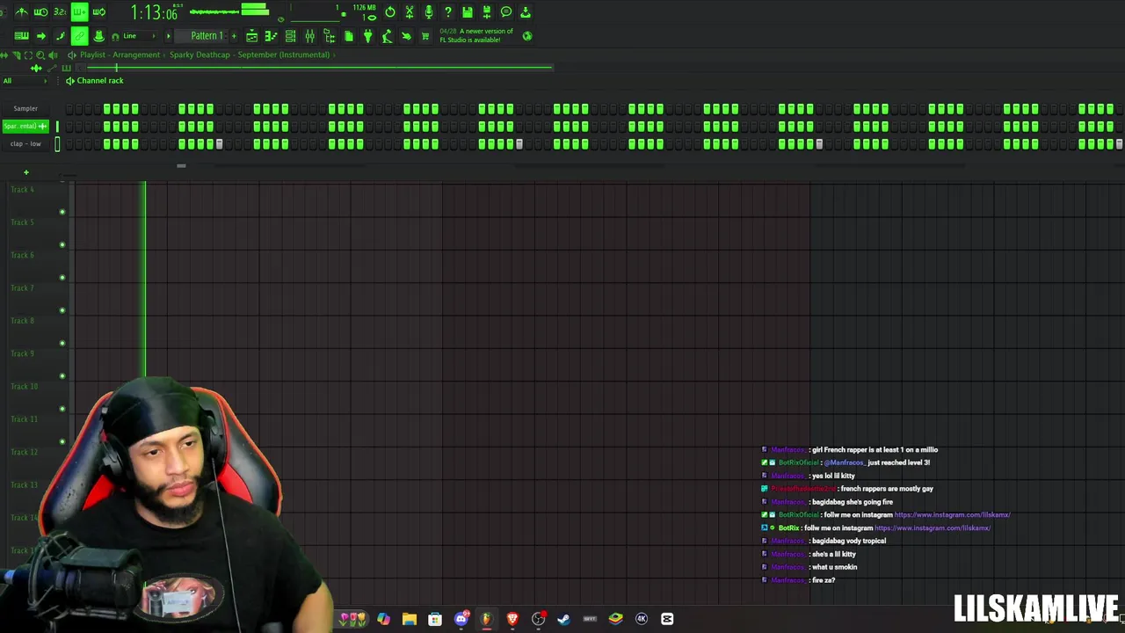Open the Playlist menu arrow
The height and width of the screenshot is (633, 1125).
tap(72, 55)
